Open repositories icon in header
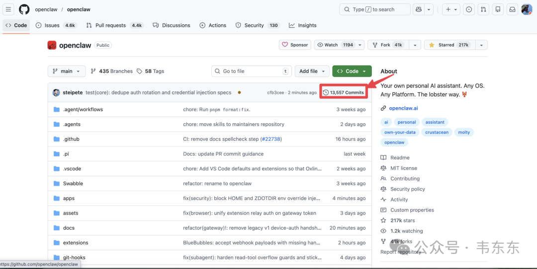 (x=498, y=9)
